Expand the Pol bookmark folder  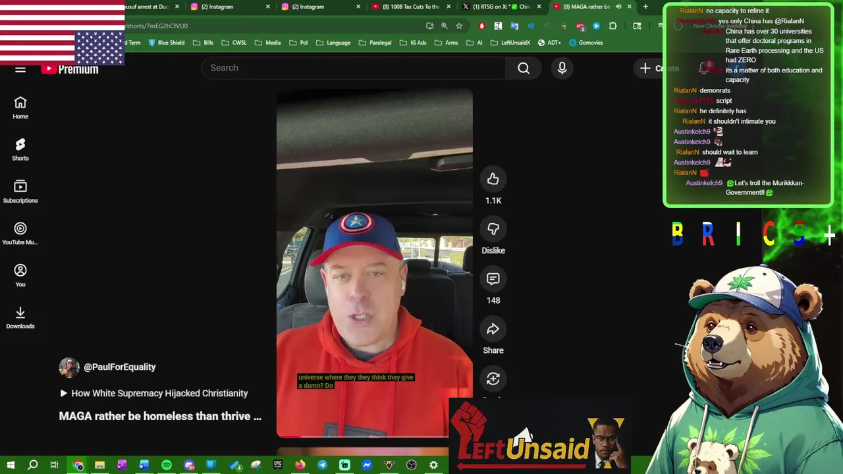298,43
